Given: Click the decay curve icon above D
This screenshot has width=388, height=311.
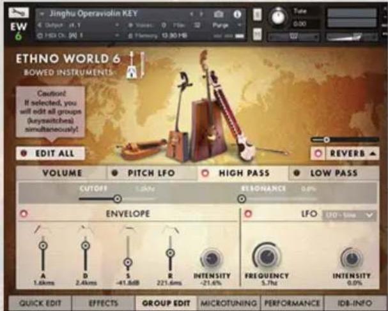Looking at the screenshot, I should (x=86, y=229).
